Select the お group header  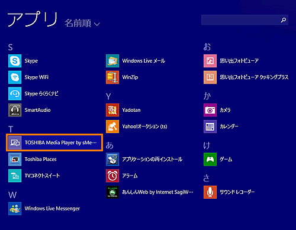click(x=207, y=47)
